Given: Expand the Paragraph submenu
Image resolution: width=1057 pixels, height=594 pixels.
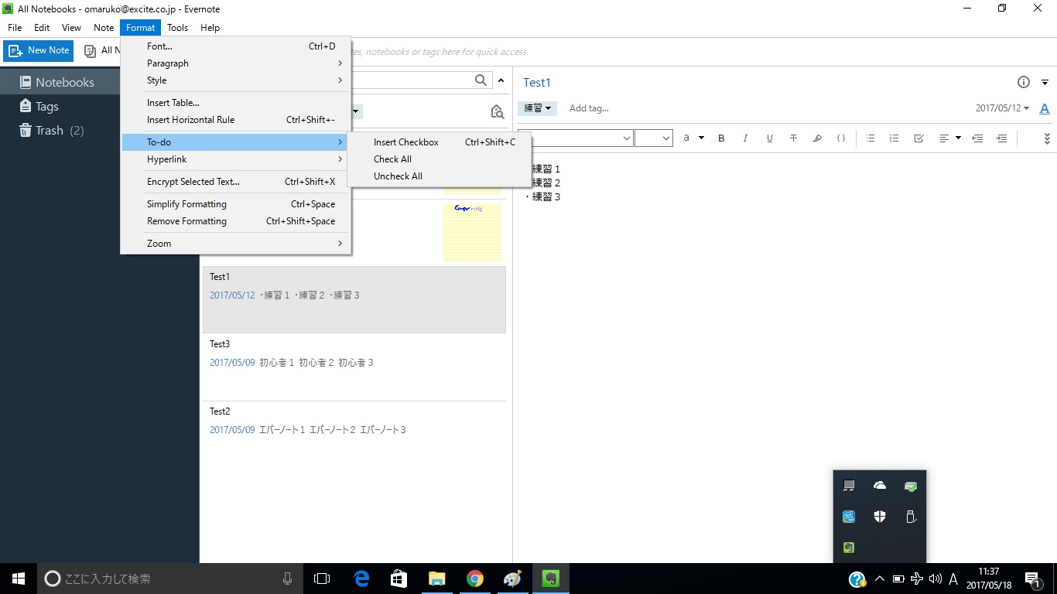Looking at the screenshot, I should (236, 63).
